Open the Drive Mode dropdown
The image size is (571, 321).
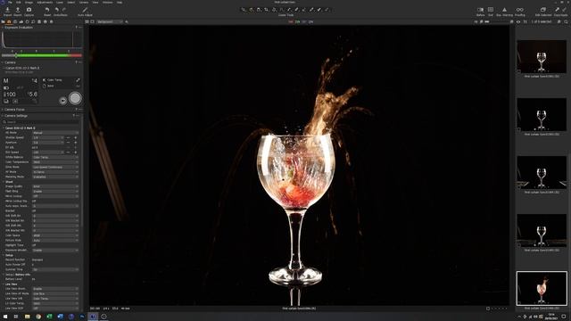coord(55,167)
